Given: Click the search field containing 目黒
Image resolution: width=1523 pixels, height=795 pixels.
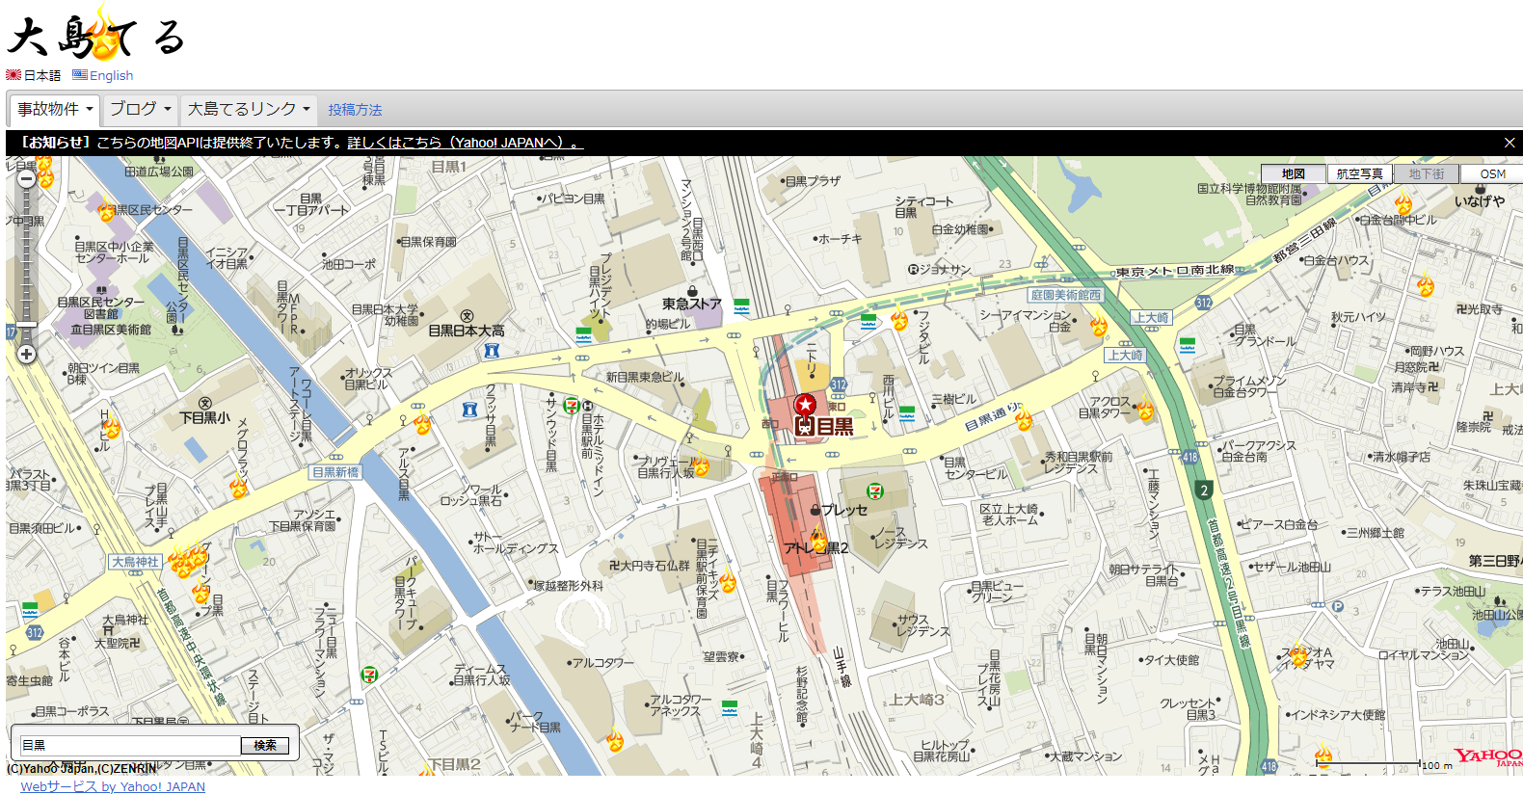Looking at the screenshot, I should (128, 745).
